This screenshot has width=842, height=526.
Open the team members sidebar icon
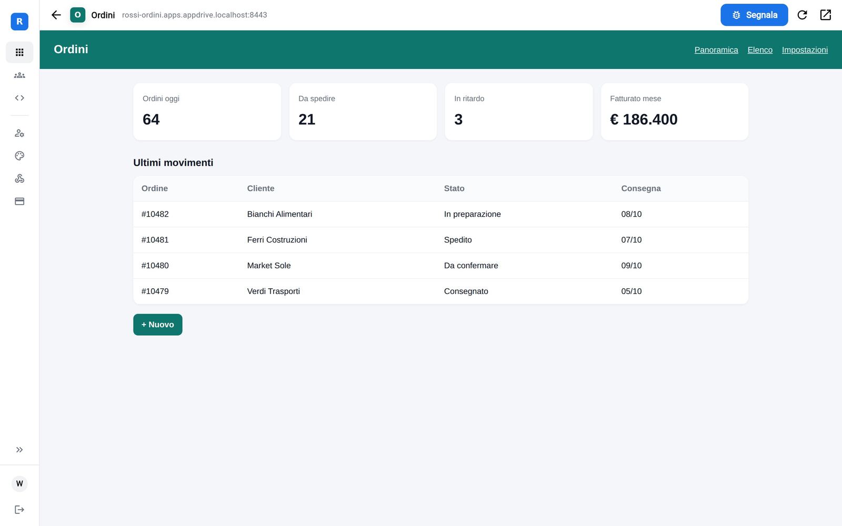tap(19, 75)
